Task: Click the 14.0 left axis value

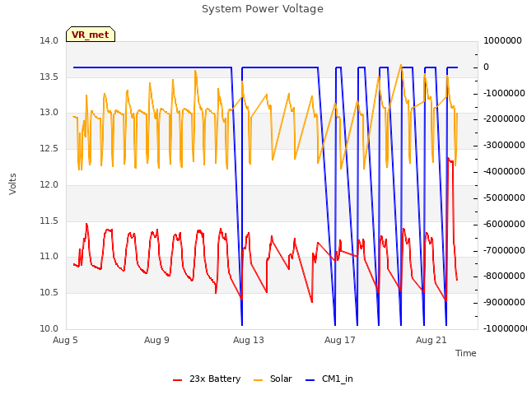Action: click(x=49, y=40)
